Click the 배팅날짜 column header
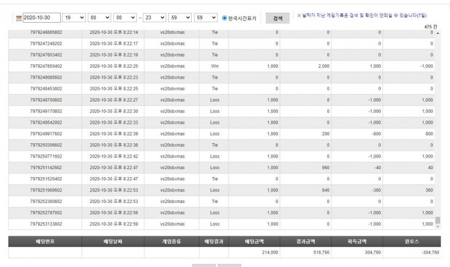The height and width of the screenshot is (267, 450). click(113, 242)
